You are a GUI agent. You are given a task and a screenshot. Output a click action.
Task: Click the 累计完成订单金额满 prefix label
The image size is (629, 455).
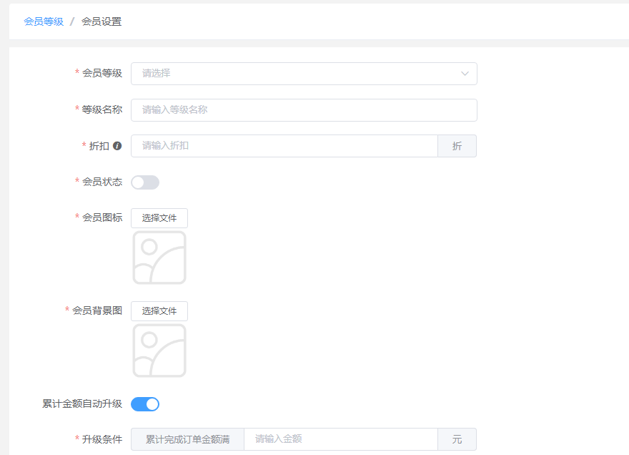click(188, 439)
